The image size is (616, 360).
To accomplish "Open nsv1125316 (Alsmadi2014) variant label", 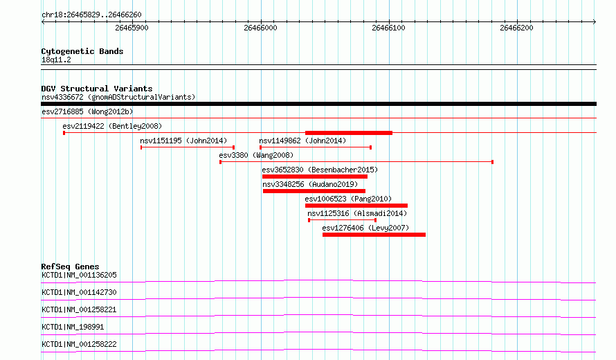I will tap(357, 213).
